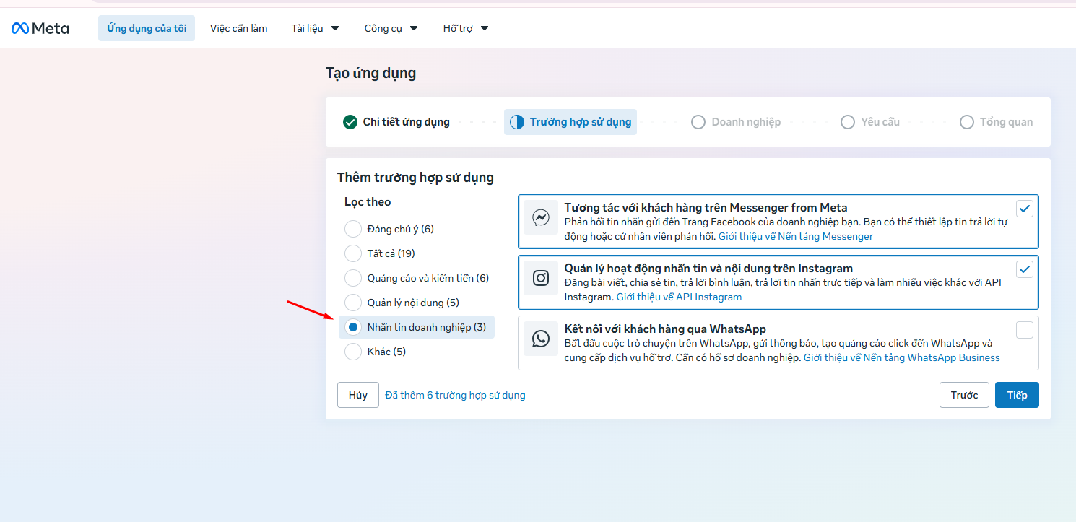Select Nhắn tin doanh nghiệp (3) radio button
This screenshot has height=522, width=1076.
[x=353, y=327]
